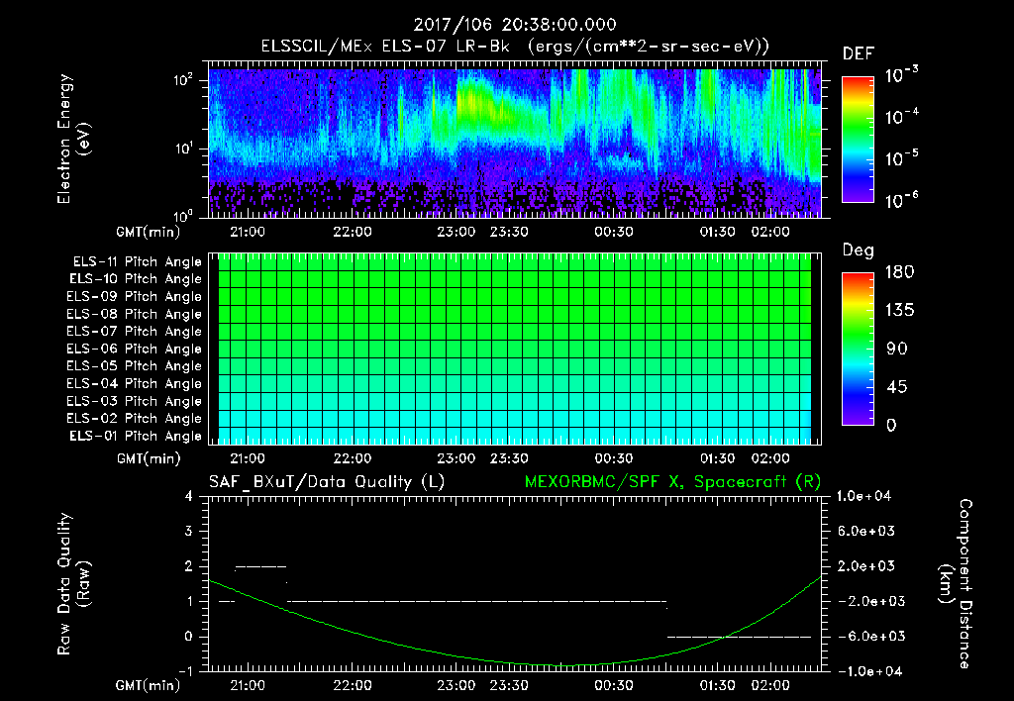The width and height of the screenshot is (1014, 701).
Task: Click the 10^-4 DEF scale value
Action: (x=901, y=117)
